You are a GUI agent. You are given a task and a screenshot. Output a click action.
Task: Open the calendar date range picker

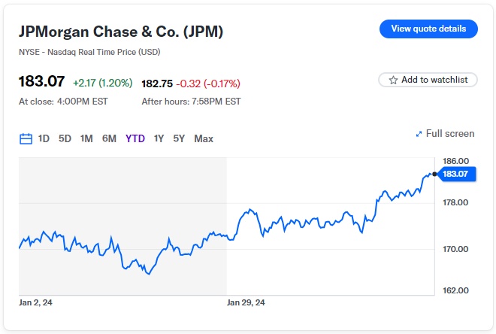[x=26, y=138]
